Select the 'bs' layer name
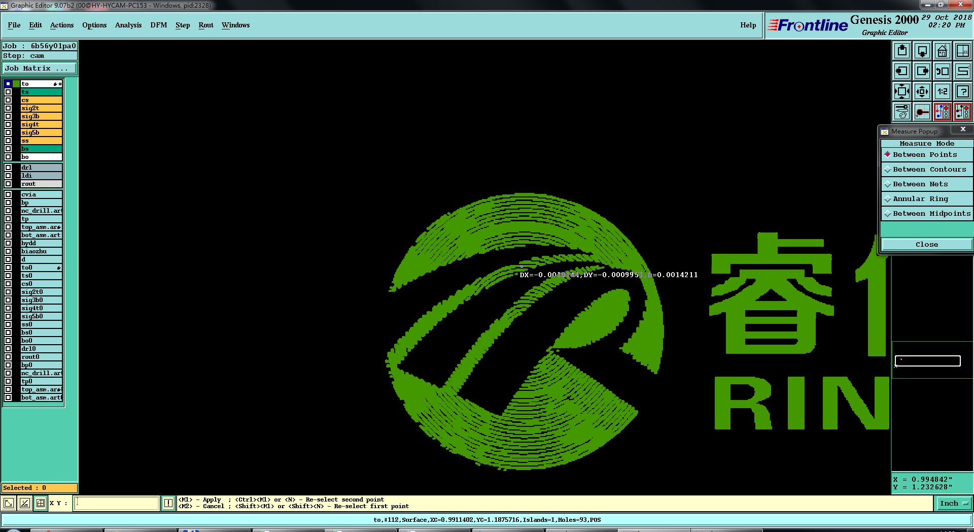Viewport: 974px width, 532px height. click(x=41, y=149)
